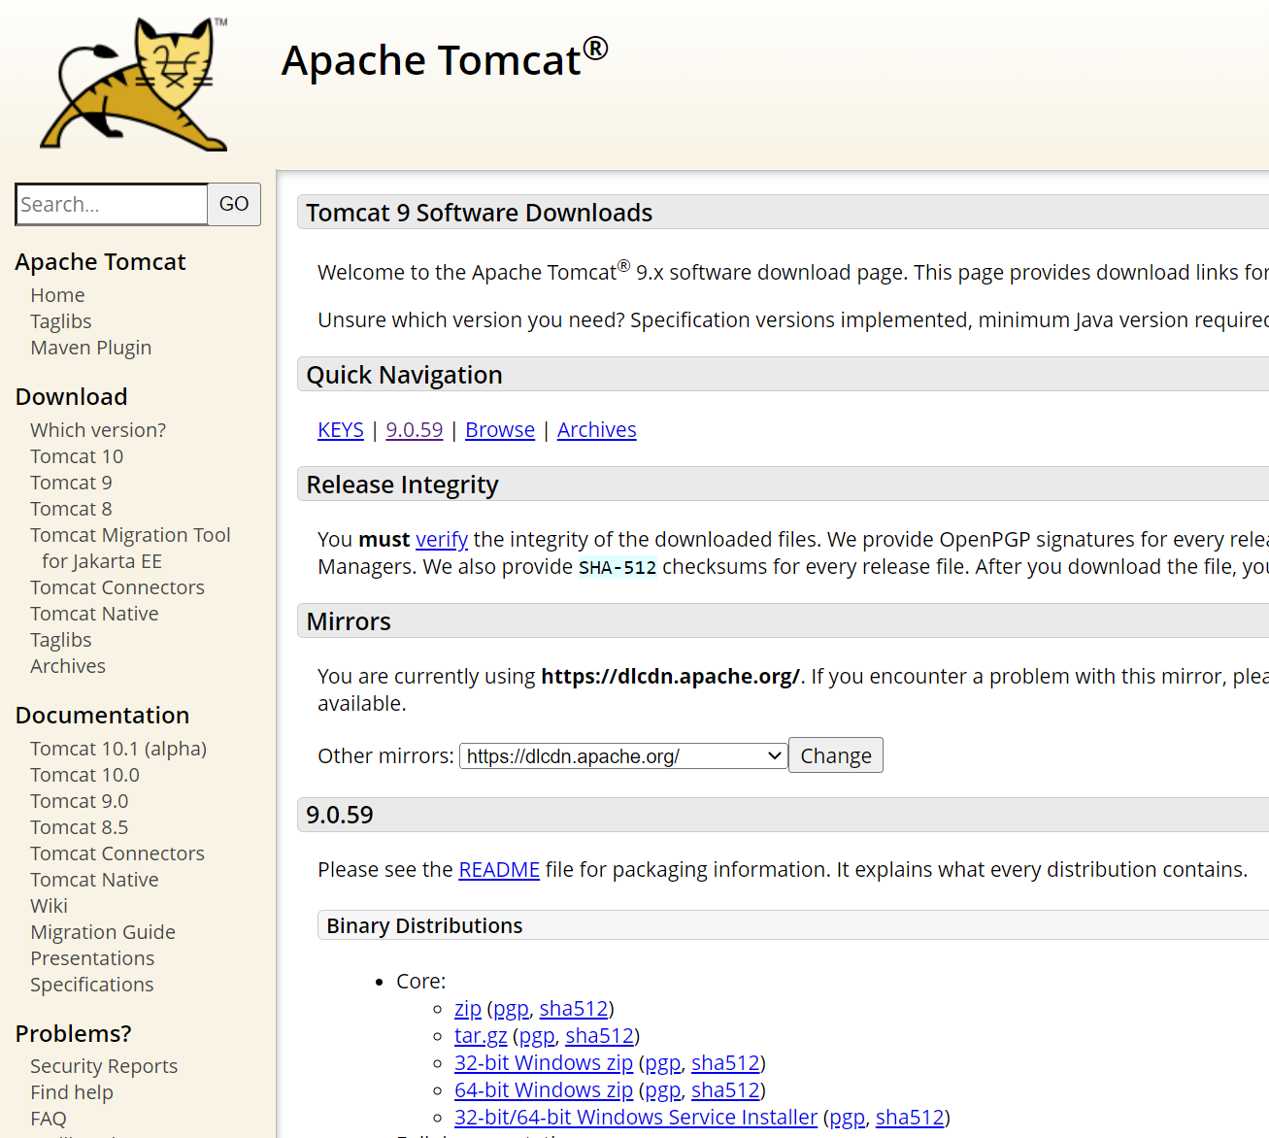Open sha512 checksum for tar.gz
The height and width of the screenshot is (1138, 1269).
click(x=600, y=1036)
